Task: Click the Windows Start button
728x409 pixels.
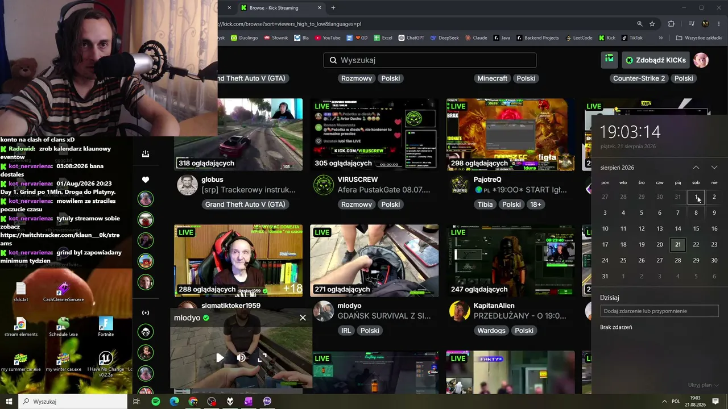Action: click(9, 402)
